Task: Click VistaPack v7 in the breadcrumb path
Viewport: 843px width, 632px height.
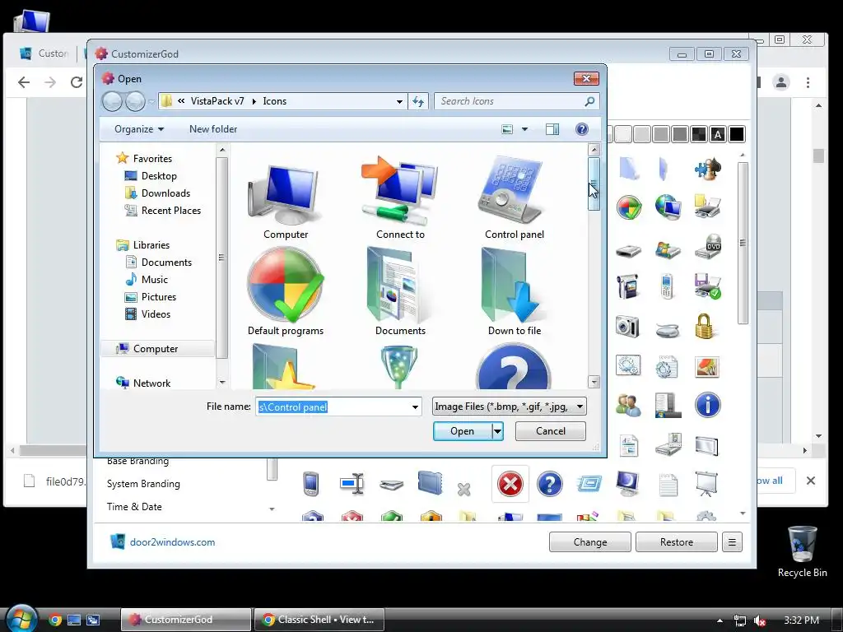Action: 217,101
